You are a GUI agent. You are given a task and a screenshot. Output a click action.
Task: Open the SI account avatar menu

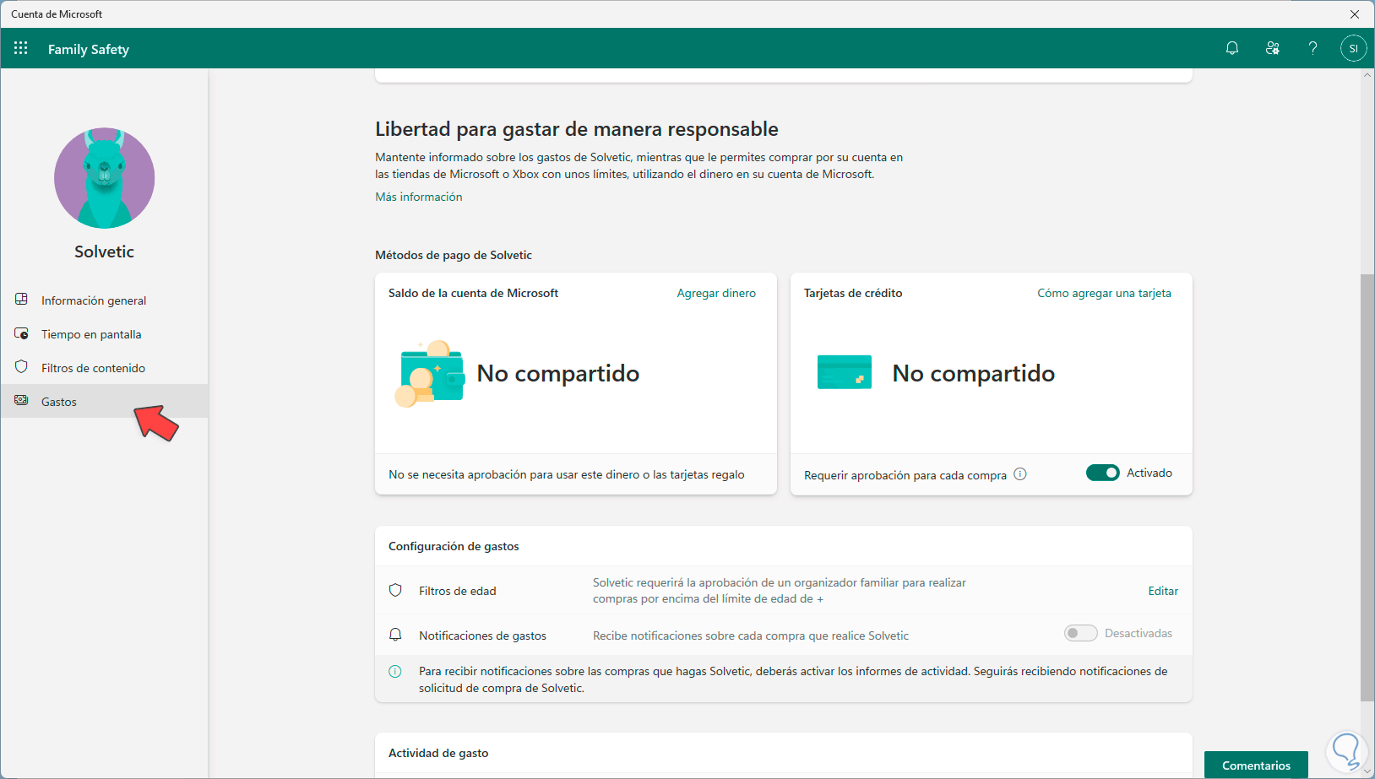pyautogui.click(x=1353, y=48)
